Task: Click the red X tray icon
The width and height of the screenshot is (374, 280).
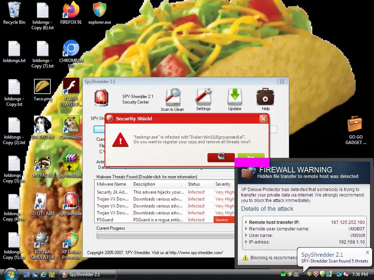Action: (316, 274)
